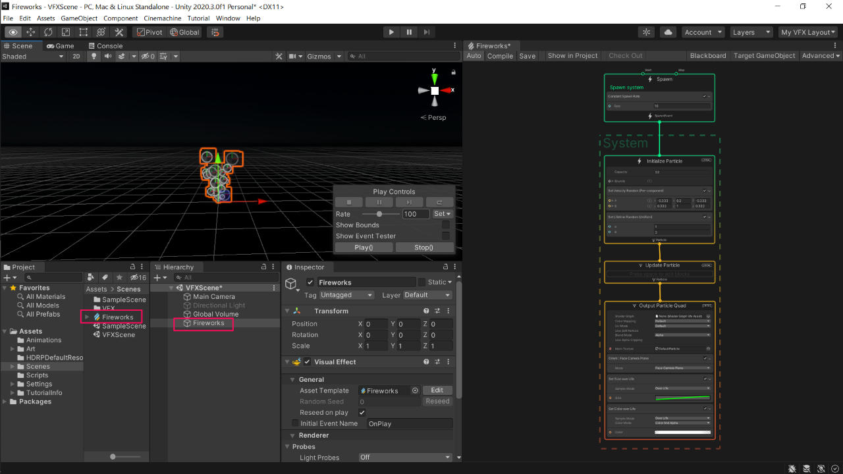Screen dimensions: 843x474
Task: Click the Edit button beside Asset Template
Action: tap(437, 390)
